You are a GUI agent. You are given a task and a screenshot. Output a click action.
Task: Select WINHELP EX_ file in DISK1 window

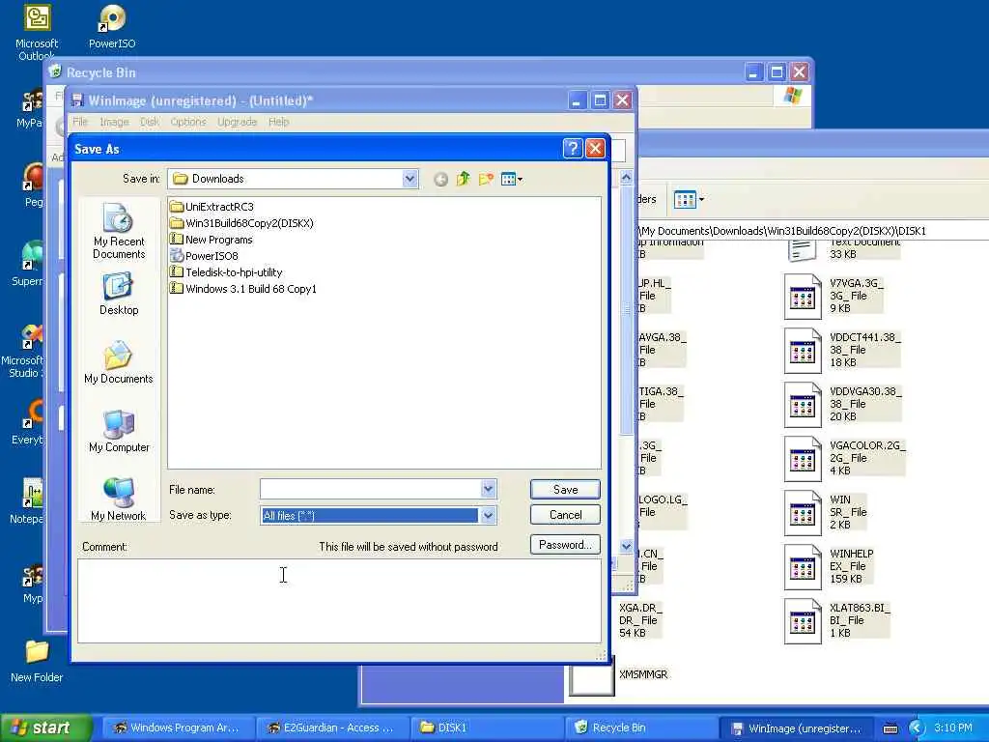tap(830, 566)
